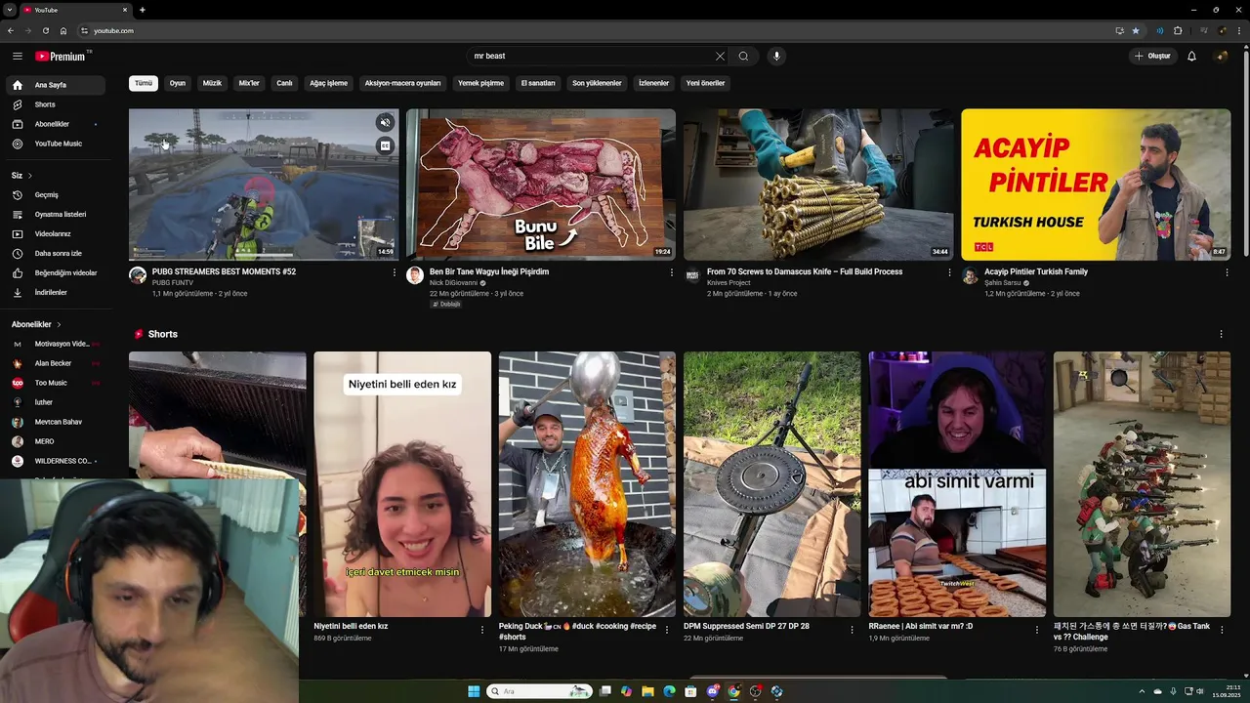Clear the search box with the X icon

tap(720, 56)
